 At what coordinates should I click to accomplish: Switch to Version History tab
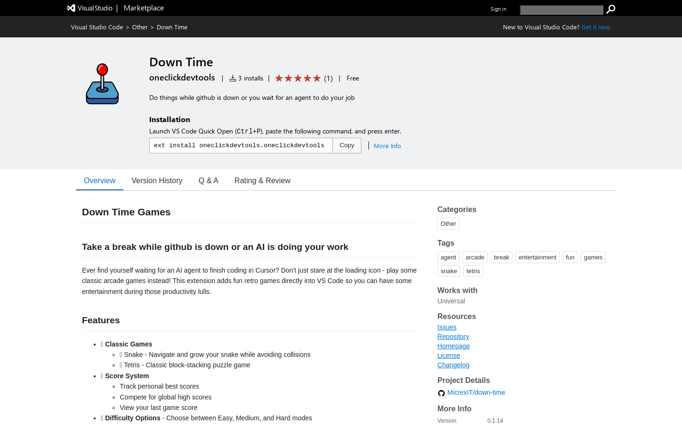(x=157, y=181)
